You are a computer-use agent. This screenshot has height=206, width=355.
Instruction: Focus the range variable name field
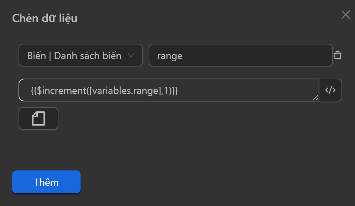240,55
